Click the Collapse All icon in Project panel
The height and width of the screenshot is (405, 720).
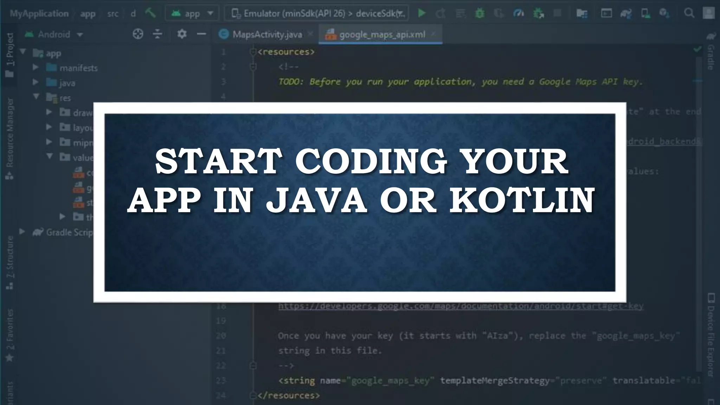(157, 34)
